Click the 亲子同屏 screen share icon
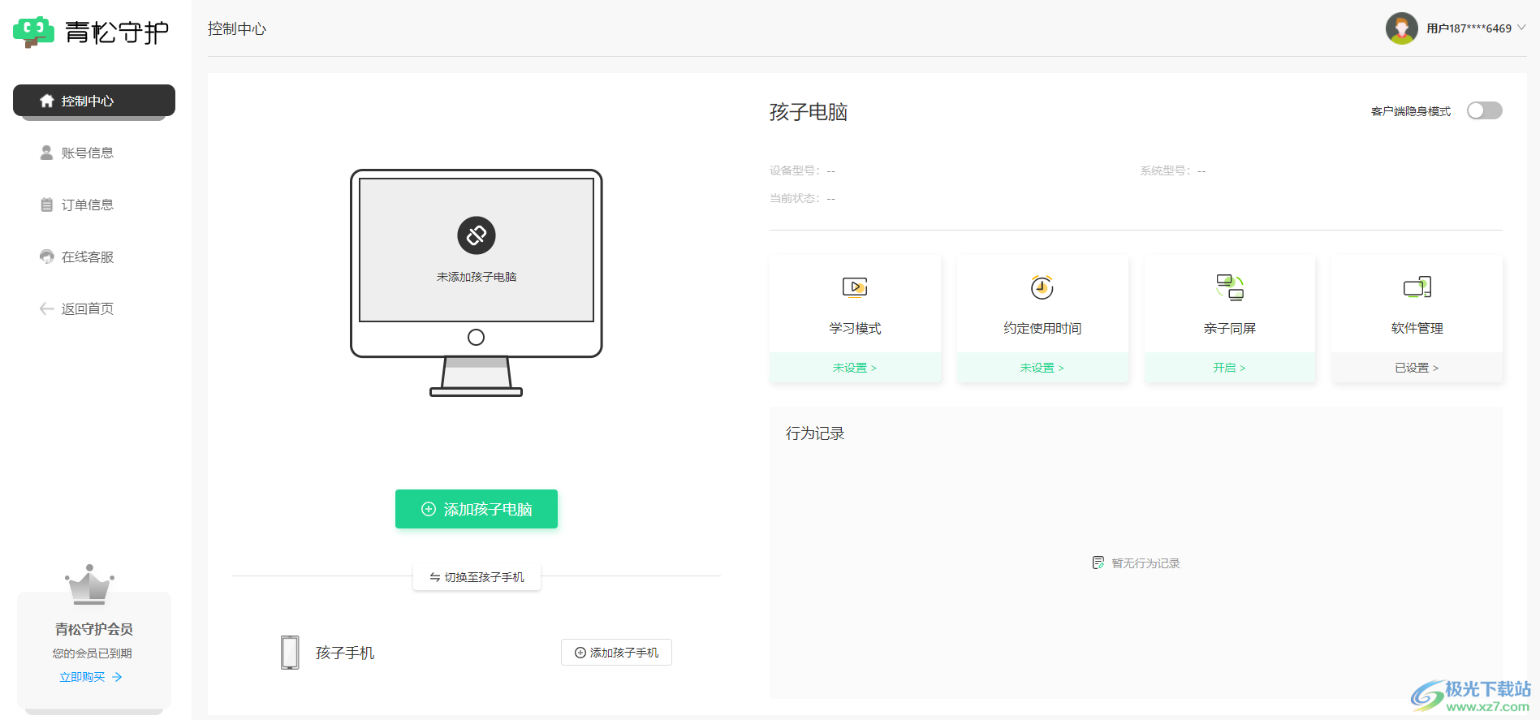 1230,287
